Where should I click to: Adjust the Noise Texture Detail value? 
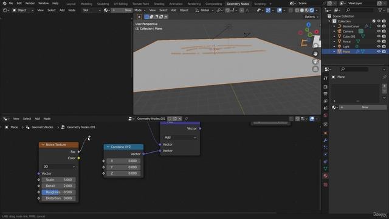[59, 186]
